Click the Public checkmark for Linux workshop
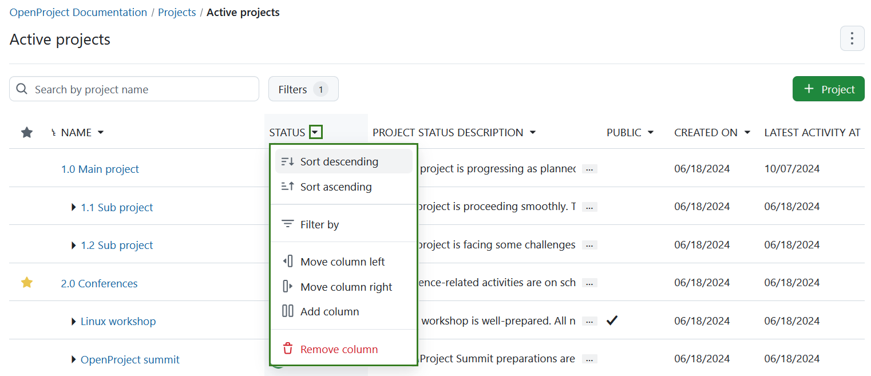This screenshot has height=376, width=871. coord(612,320)
